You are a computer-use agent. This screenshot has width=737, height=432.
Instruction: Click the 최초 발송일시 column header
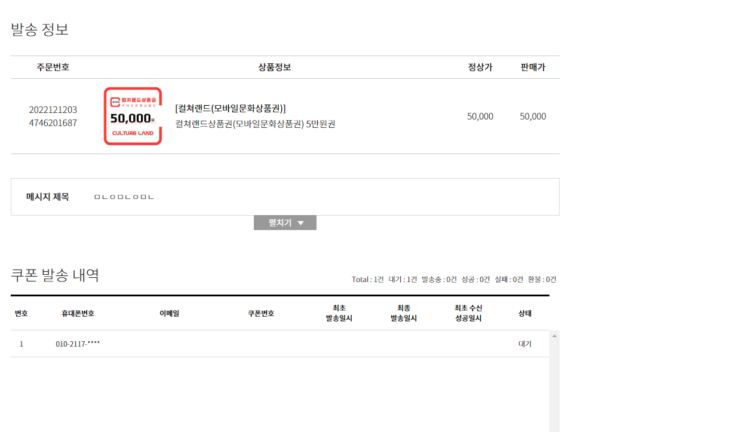[339, 313]
